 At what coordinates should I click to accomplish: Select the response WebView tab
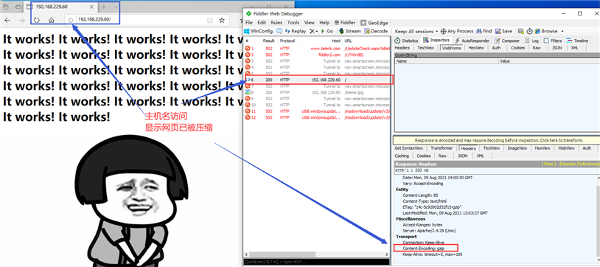(x=566, y=148)
